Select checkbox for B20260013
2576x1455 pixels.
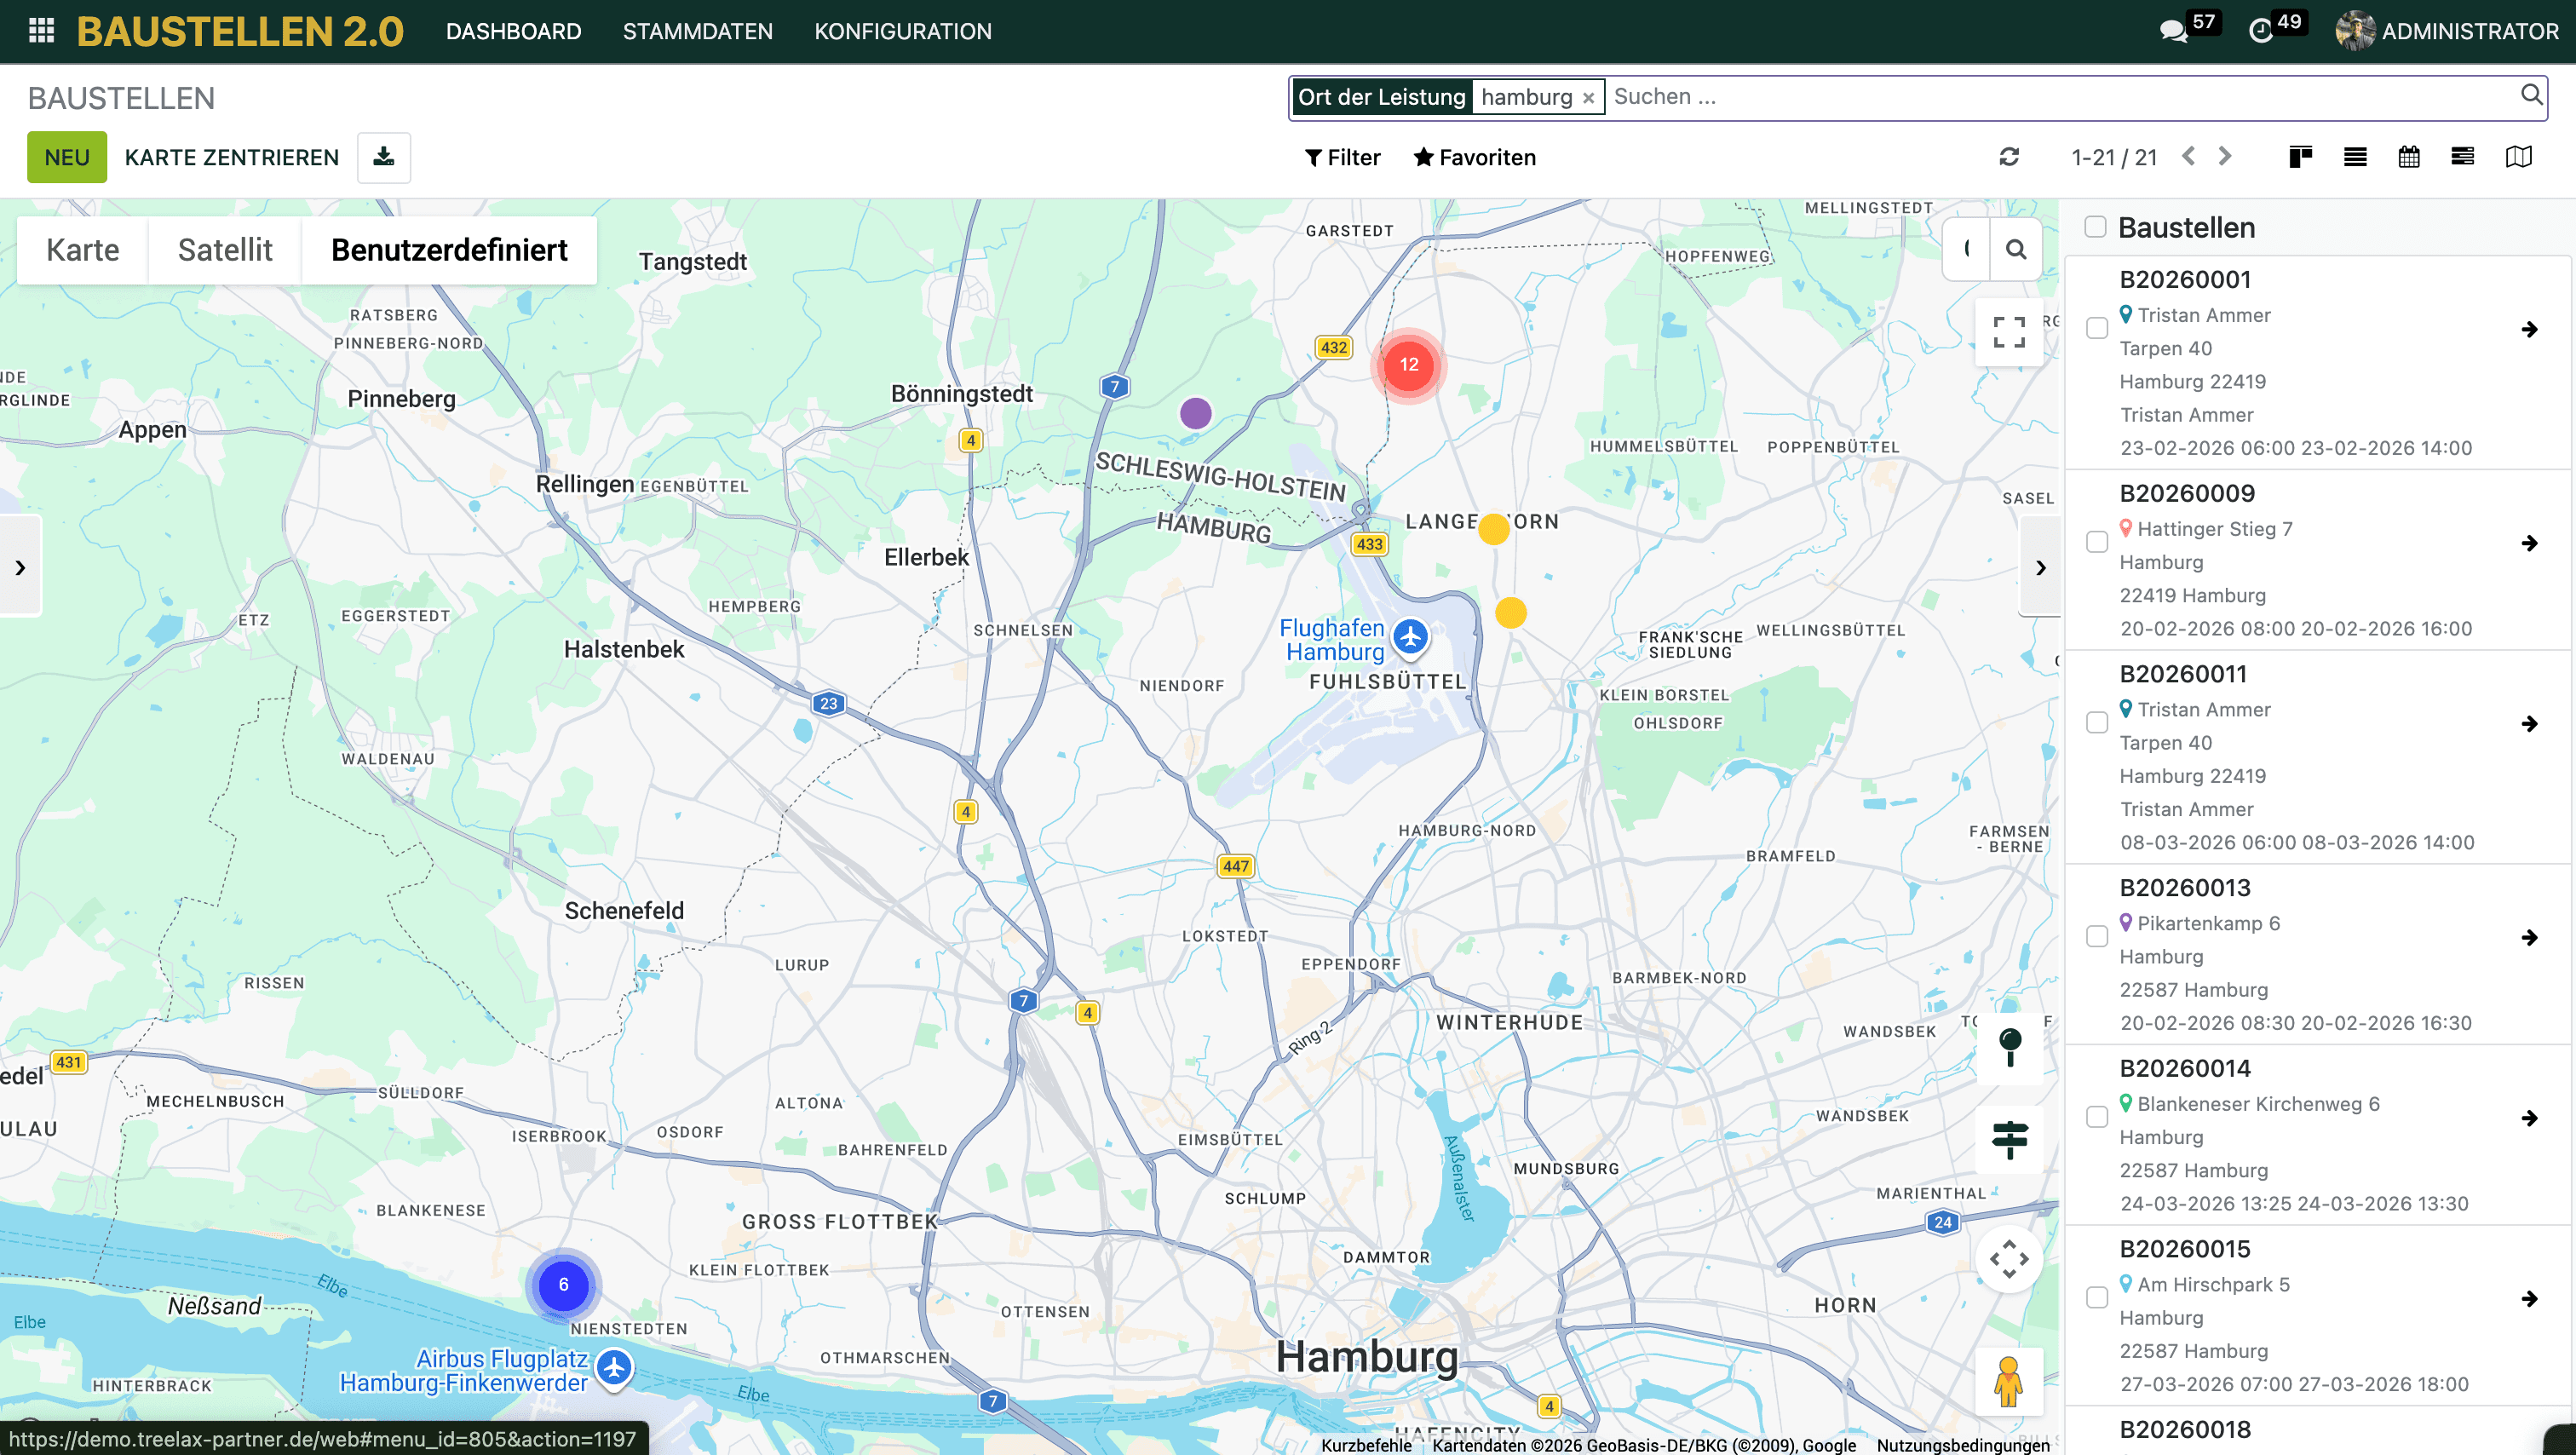2097,937
